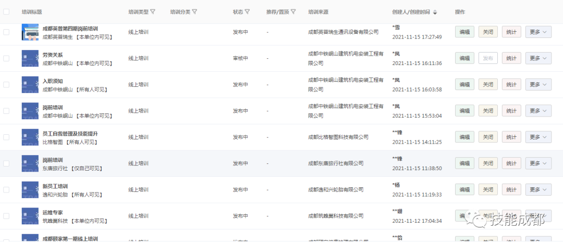Click 编辑 button for 入职须知 training
563x244 pixels.
click(x=464, y=84)
